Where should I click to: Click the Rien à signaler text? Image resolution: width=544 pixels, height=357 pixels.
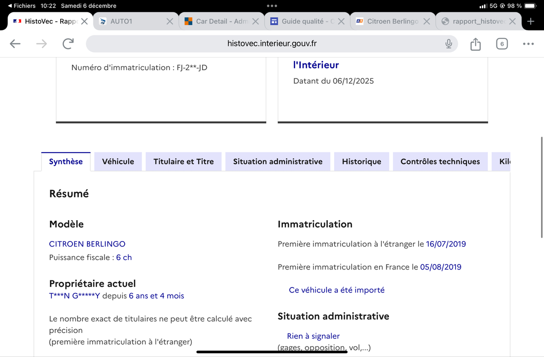[313, 336]
